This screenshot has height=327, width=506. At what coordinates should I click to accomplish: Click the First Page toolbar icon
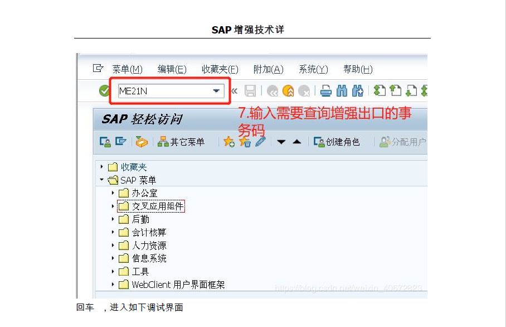tap(379, 91)
